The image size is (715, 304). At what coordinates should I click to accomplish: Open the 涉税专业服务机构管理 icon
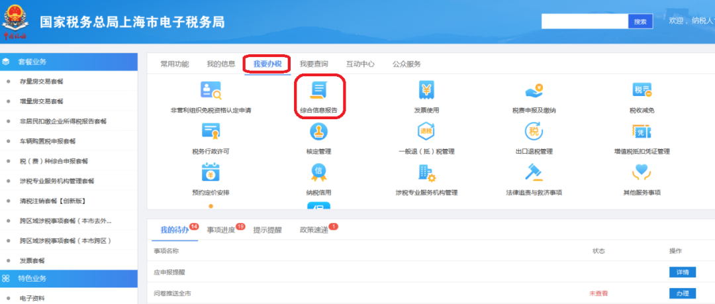[x=426, y=173]
